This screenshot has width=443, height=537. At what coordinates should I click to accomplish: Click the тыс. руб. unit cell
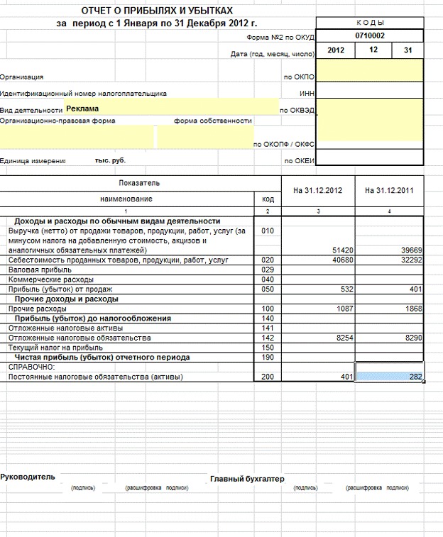[111, 160]
